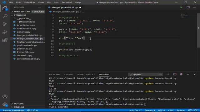
Task: Close the terminal panel
Action: [x=194, y=74]
